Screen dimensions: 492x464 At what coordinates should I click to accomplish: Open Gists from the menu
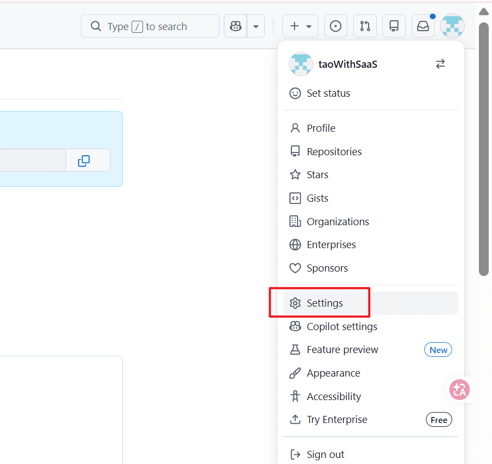tap(317, 198)
